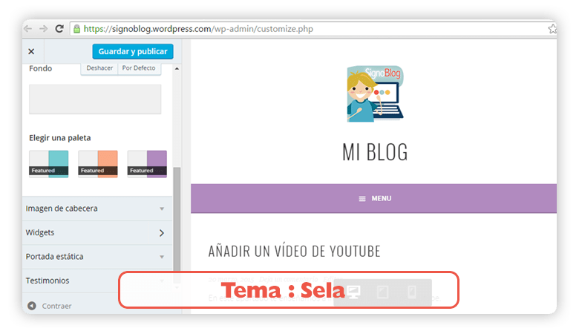Screen dimensions: 579x334
Task: Click the Fondo background color preview box
Action: pos(95,99)
